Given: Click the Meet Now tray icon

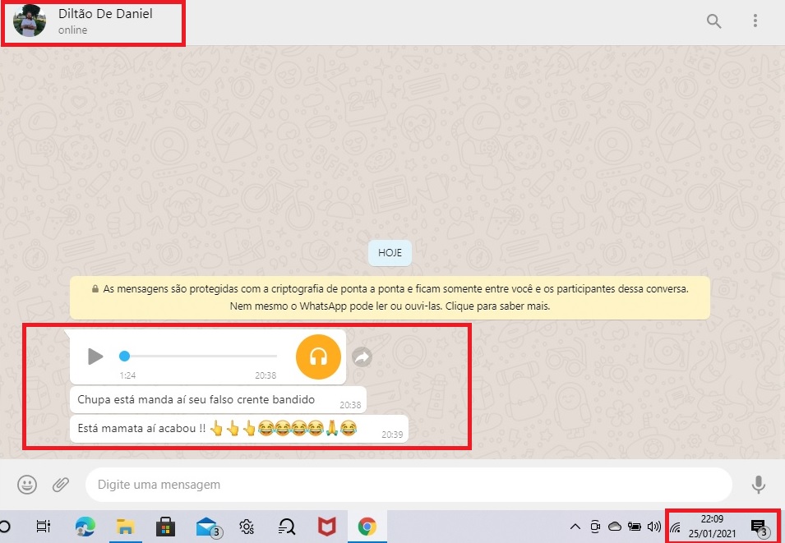Looking at the screenshot, I should point(595,527).
